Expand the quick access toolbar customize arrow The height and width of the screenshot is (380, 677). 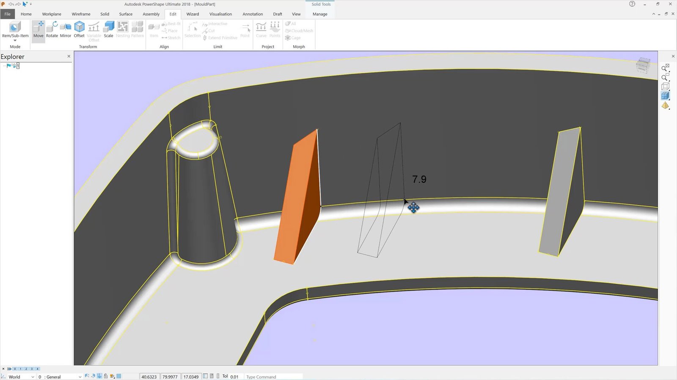(31, 4)
